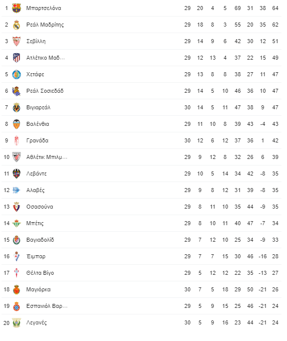Image resolution: width=287 pixels, height=341 pixels.
Task: Click the Barcelona club crest
Action: tap(17, 8)
